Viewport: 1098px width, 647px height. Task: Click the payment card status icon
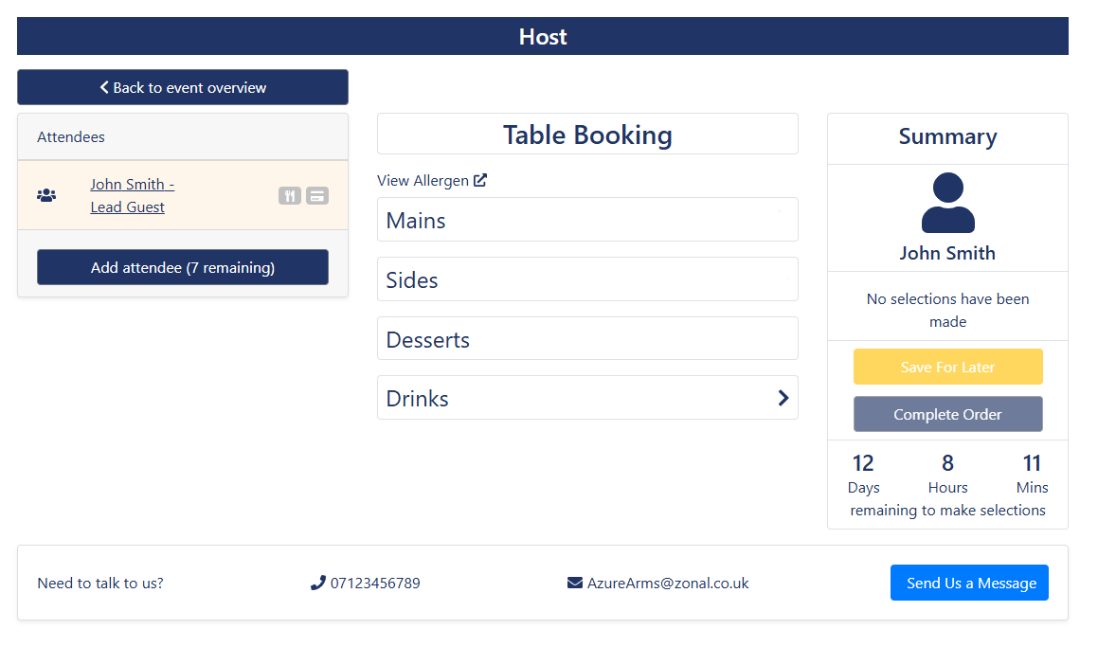tap(317, 196)
